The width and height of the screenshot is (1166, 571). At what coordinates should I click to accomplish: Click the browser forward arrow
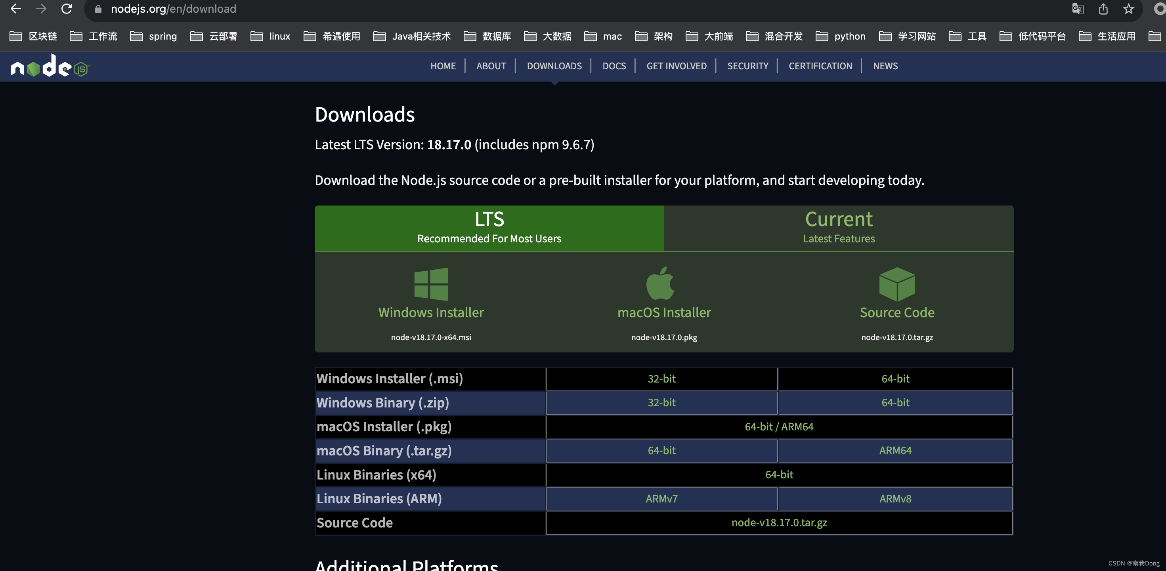click(x=41, y=9)
